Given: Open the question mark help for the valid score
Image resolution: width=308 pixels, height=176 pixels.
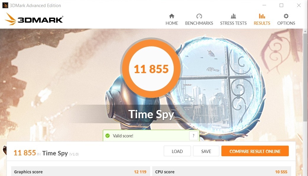Looking at the screenshot, I should [193, 136].
